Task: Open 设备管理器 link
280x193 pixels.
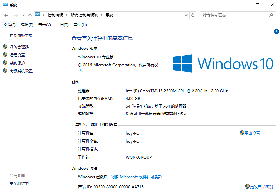Action: coord(19,47)
